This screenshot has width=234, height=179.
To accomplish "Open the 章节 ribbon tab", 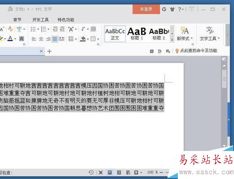I will tap(17, 20).
